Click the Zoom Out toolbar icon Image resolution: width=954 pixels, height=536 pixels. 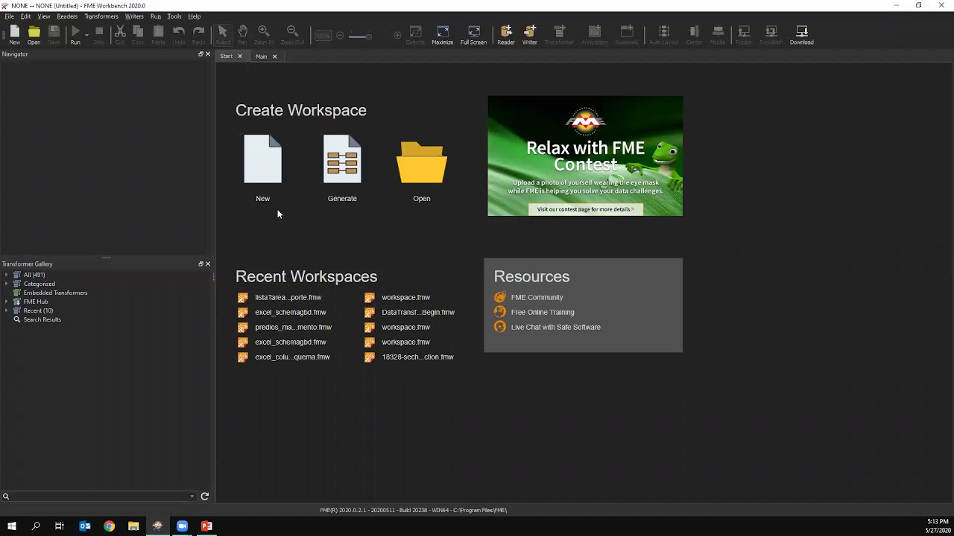pos(292,34)
